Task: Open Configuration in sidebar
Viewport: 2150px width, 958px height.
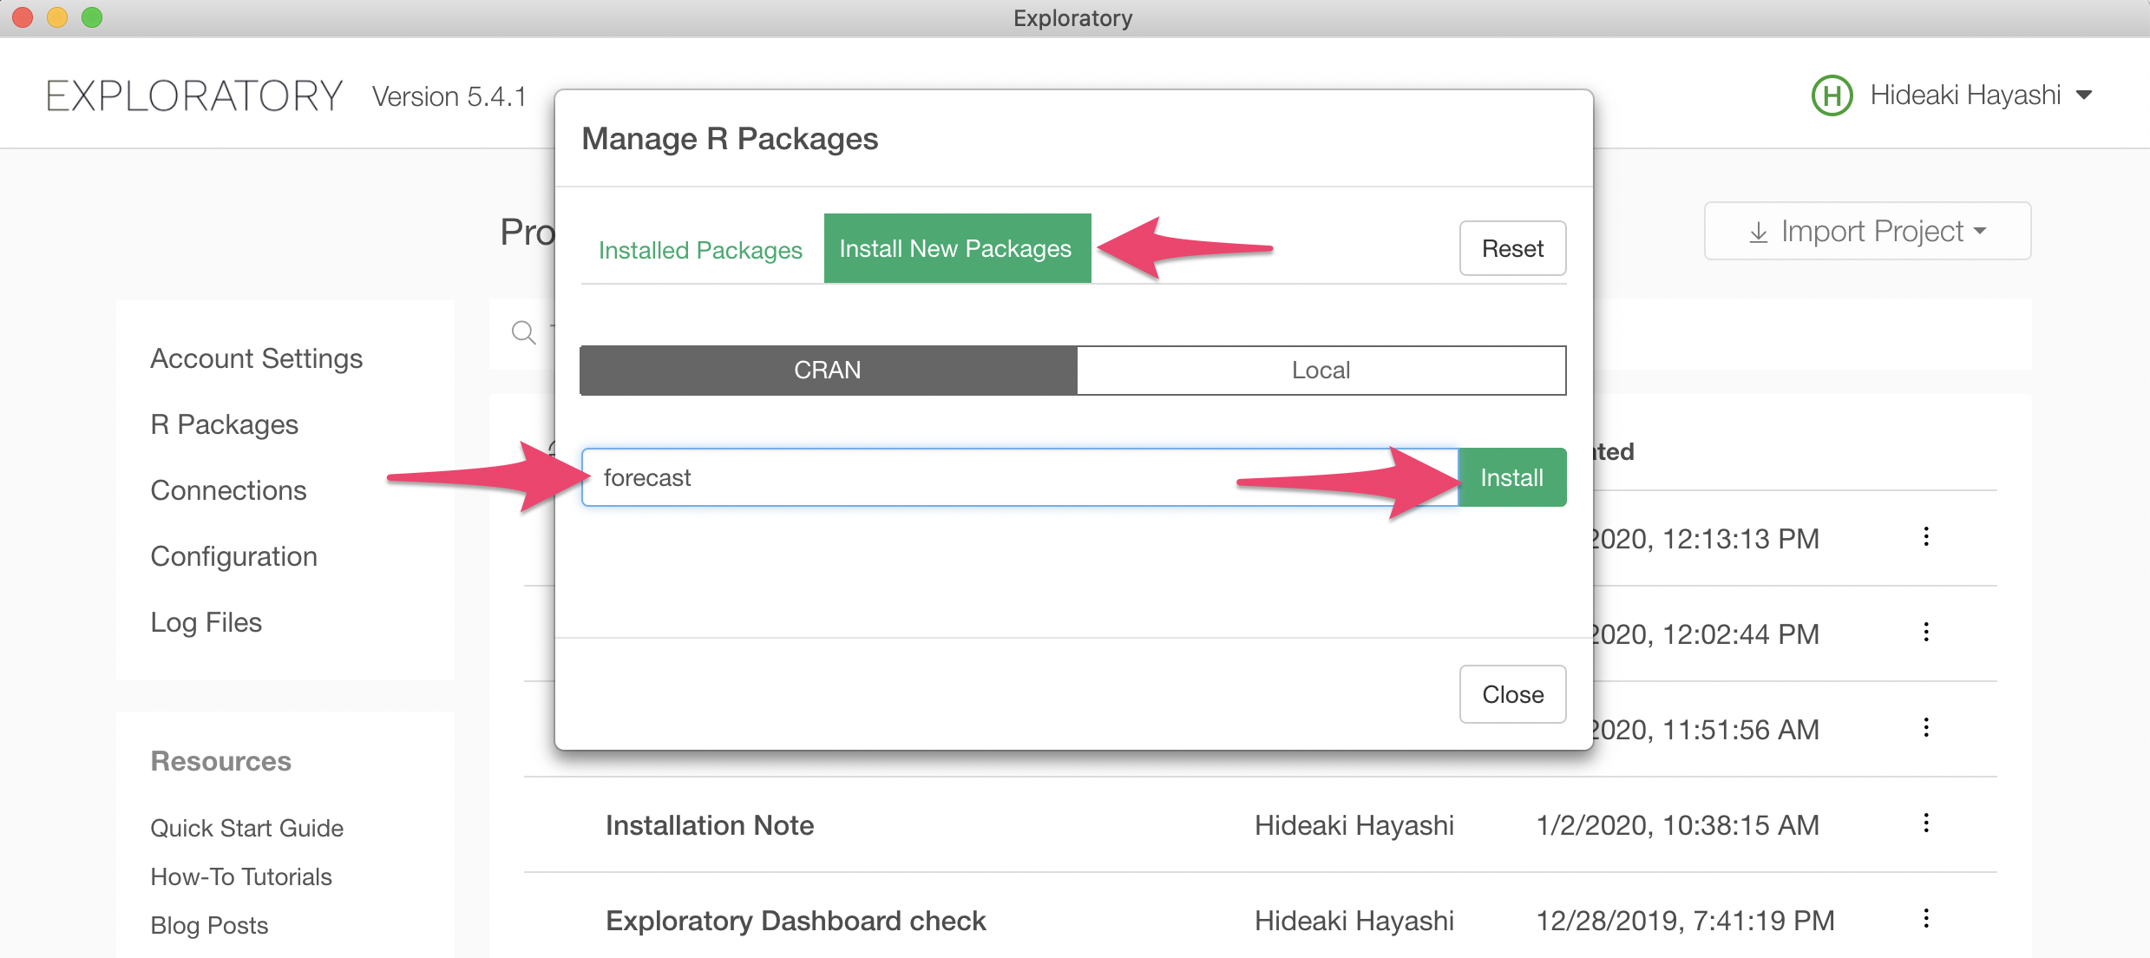Action: coord(234,556)
